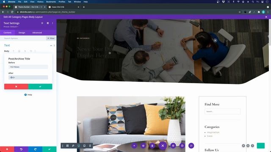Bookmark this page with the star
This screenshot has height=152, width=271.
click(x=240, y=12)
